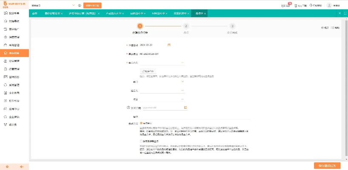348x170 pixels.
Task: Switch to the 首页 home tab
Action: click(34, 14)
